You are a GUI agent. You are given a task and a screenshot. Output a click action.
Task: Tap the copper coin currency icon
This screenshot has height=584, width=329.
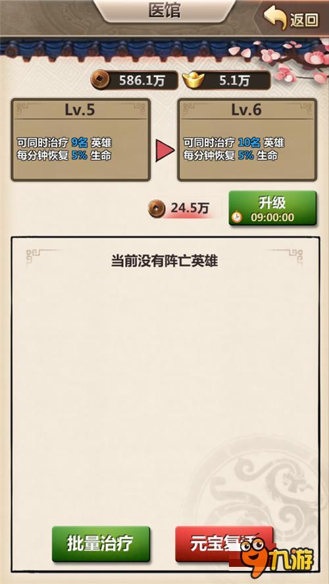pos(101,80)
